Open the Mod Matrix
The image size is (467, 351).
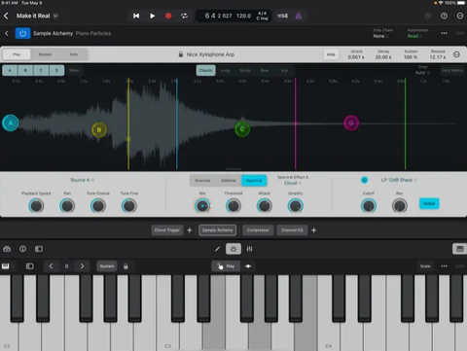452,70
